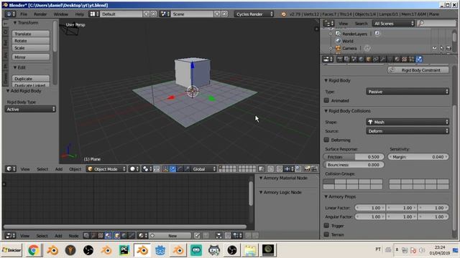The height and width of the screenshot is (258, 460).
Task: Toggle Camera selectability cursor in outliner
Action: pos(442,48)
